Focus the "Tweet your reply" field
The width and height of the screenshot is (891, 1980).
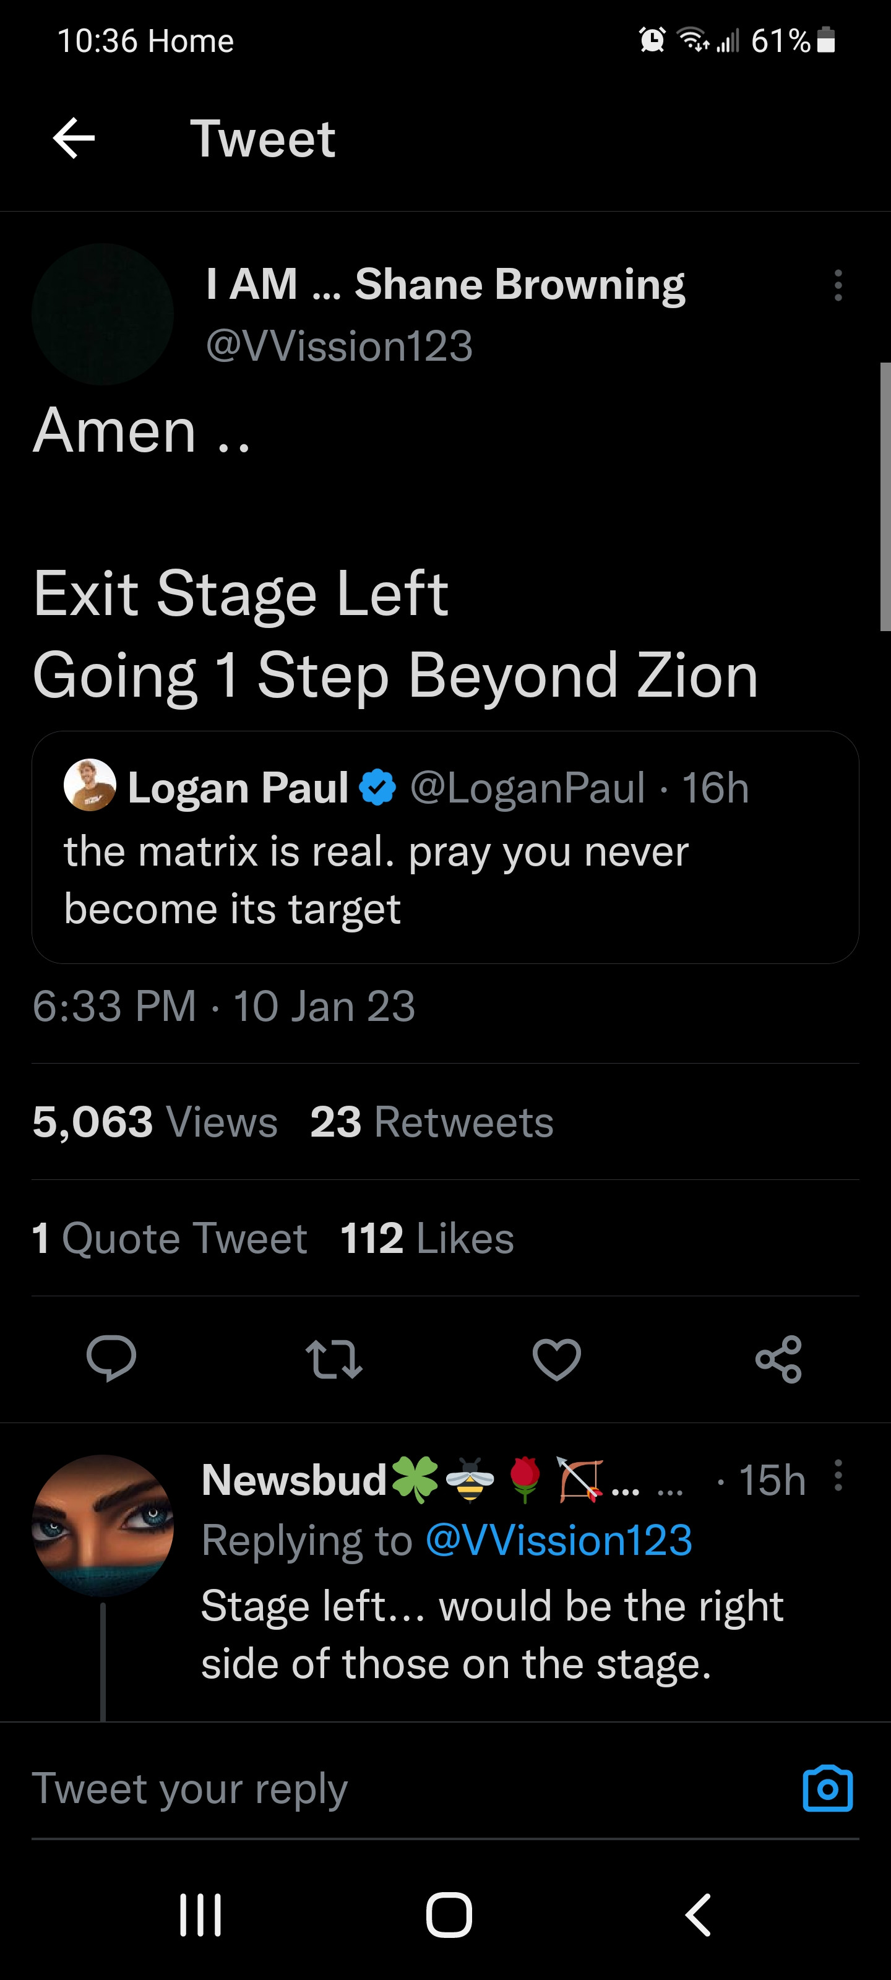tap(384, 1789)
